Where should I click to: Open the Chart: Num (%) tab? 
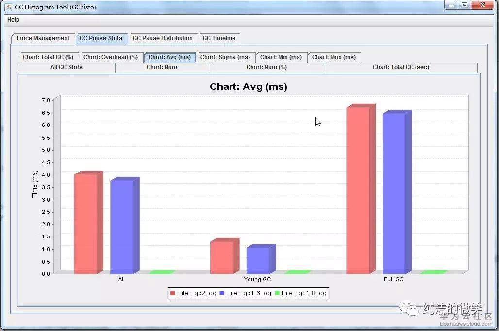point(266,68)
